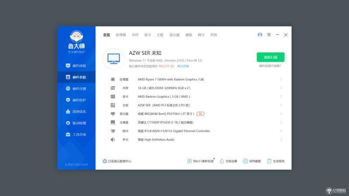Click the Windows 11 version line
Screen dimensions: 349x196
[x=166, y=61]
